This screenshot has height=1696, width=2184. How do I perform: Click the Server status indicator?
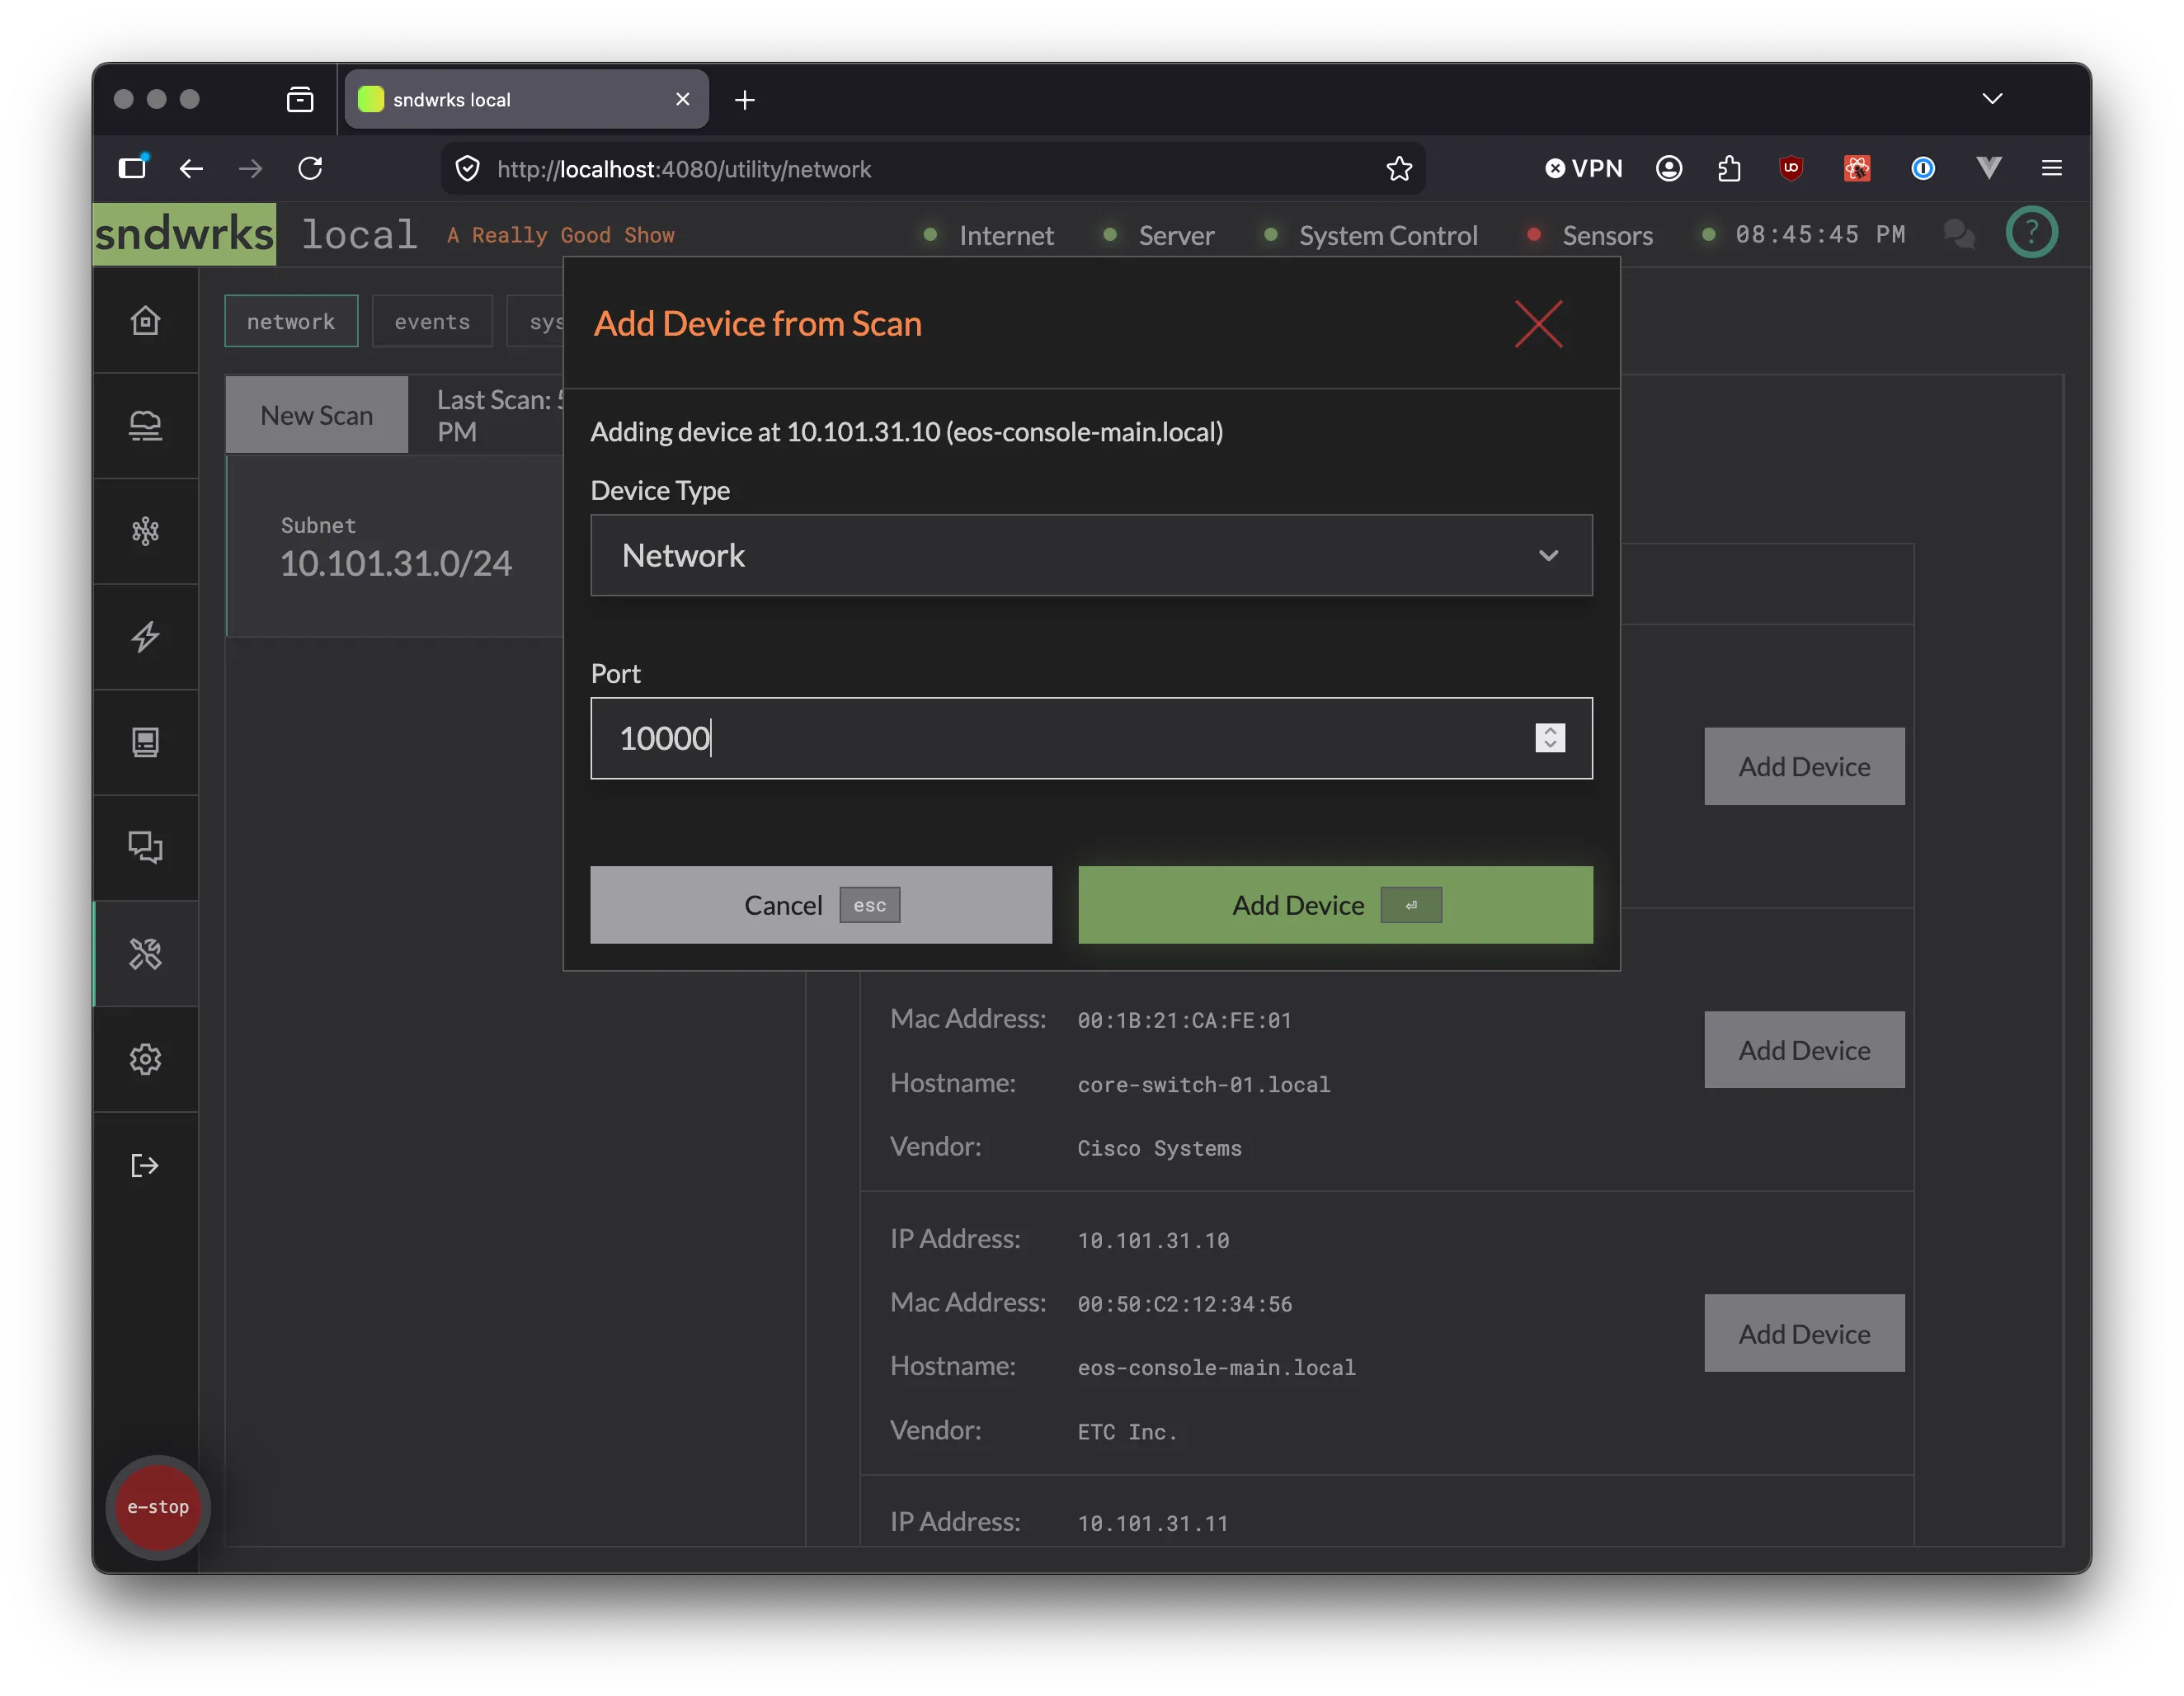(1158, 235)
